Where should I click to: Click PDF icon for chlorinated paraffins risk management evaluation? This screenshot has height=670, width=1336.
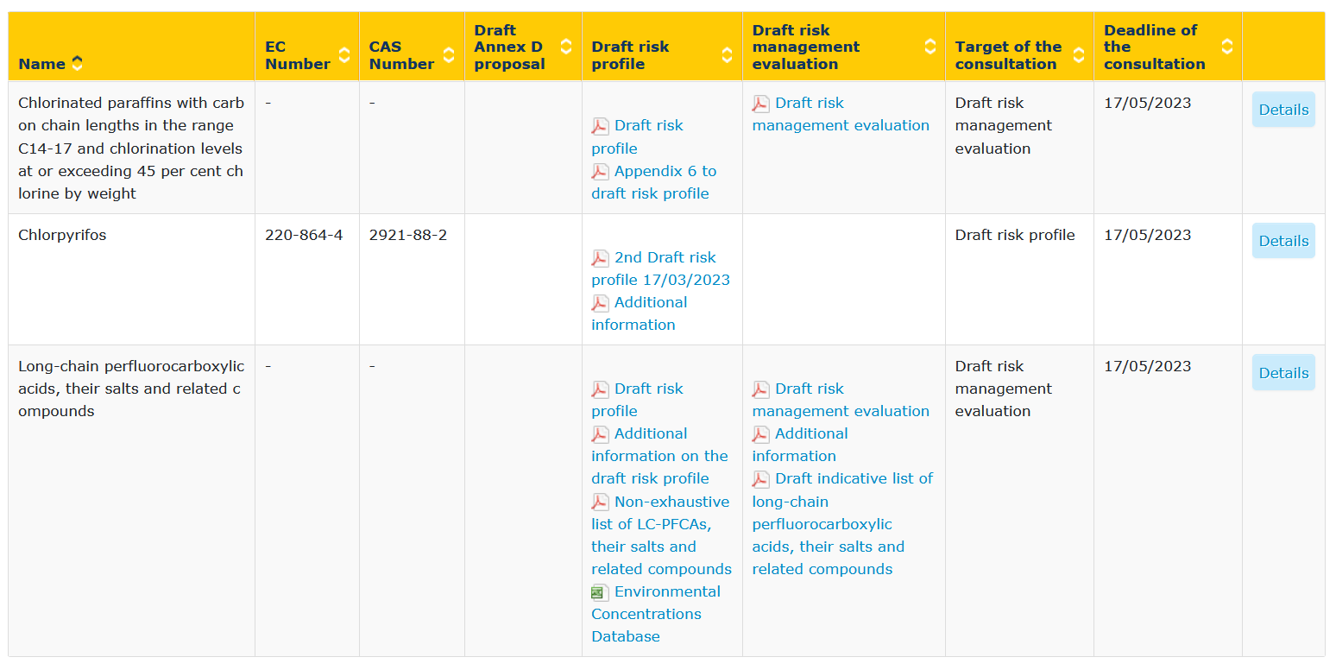tap(760, 104)
